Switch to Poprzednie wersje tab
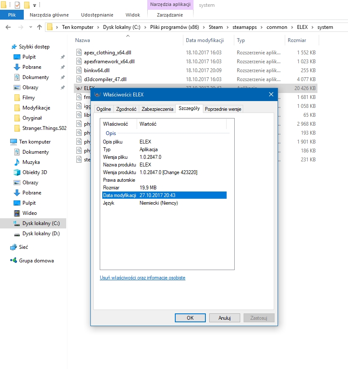This screenshot has width=348, height=369. coord(223,109)
